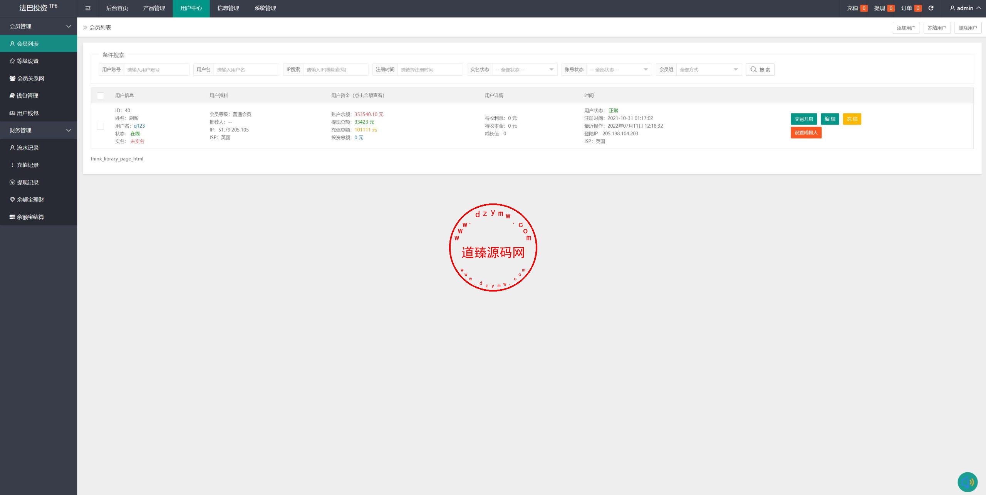Open the 实名状态 dropdown

click(525, 70)
